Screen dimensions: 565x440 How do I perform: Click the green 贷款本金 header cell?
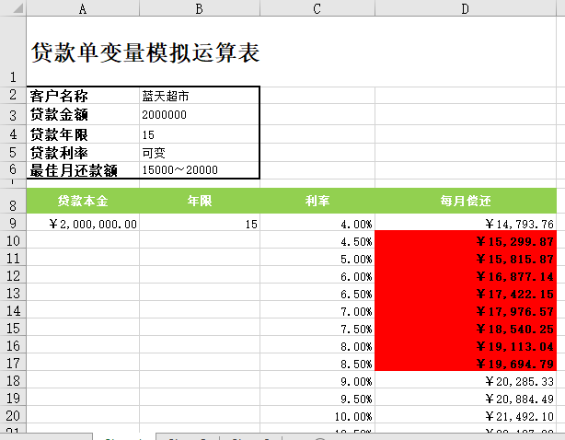(83, 200)
